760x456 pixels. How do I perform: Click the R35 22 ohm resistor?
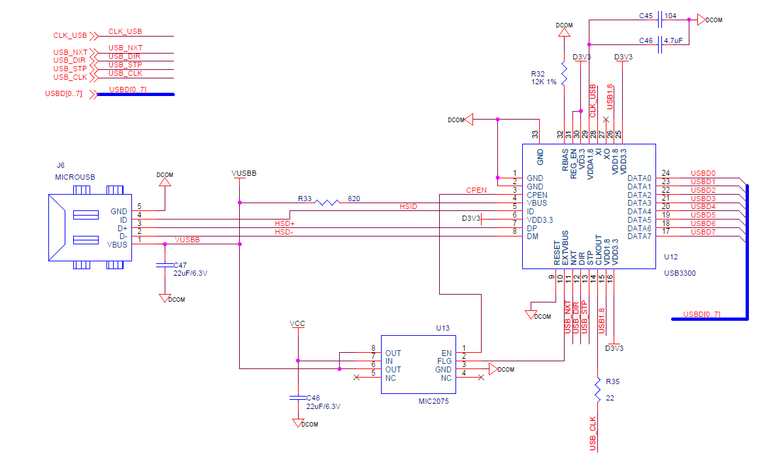point(597,390)
